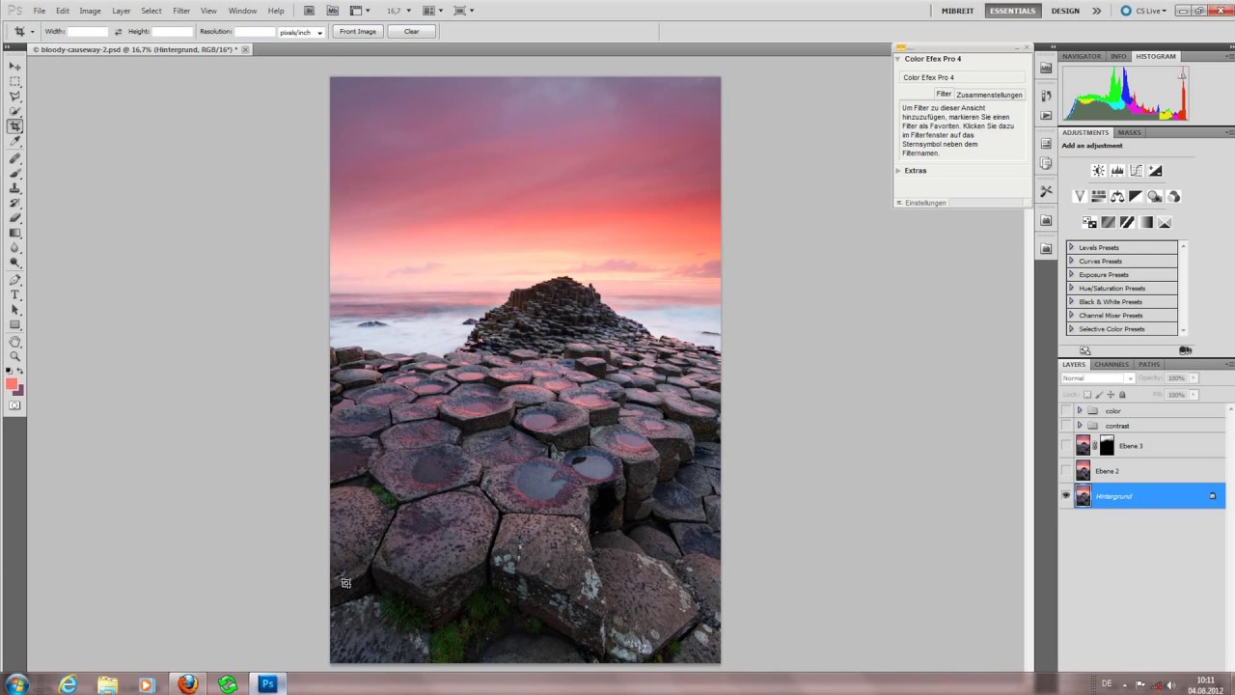Viewport: 1235px width, 695px height.
Task: Add an Invert adjustment
Action: [x=1089, y=222]
